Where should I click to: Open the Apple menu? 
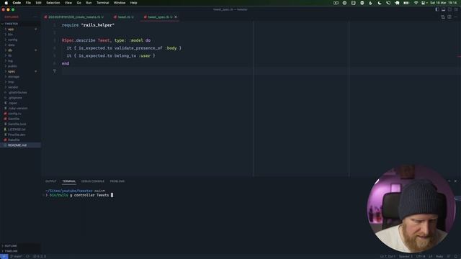coord(6,3)
